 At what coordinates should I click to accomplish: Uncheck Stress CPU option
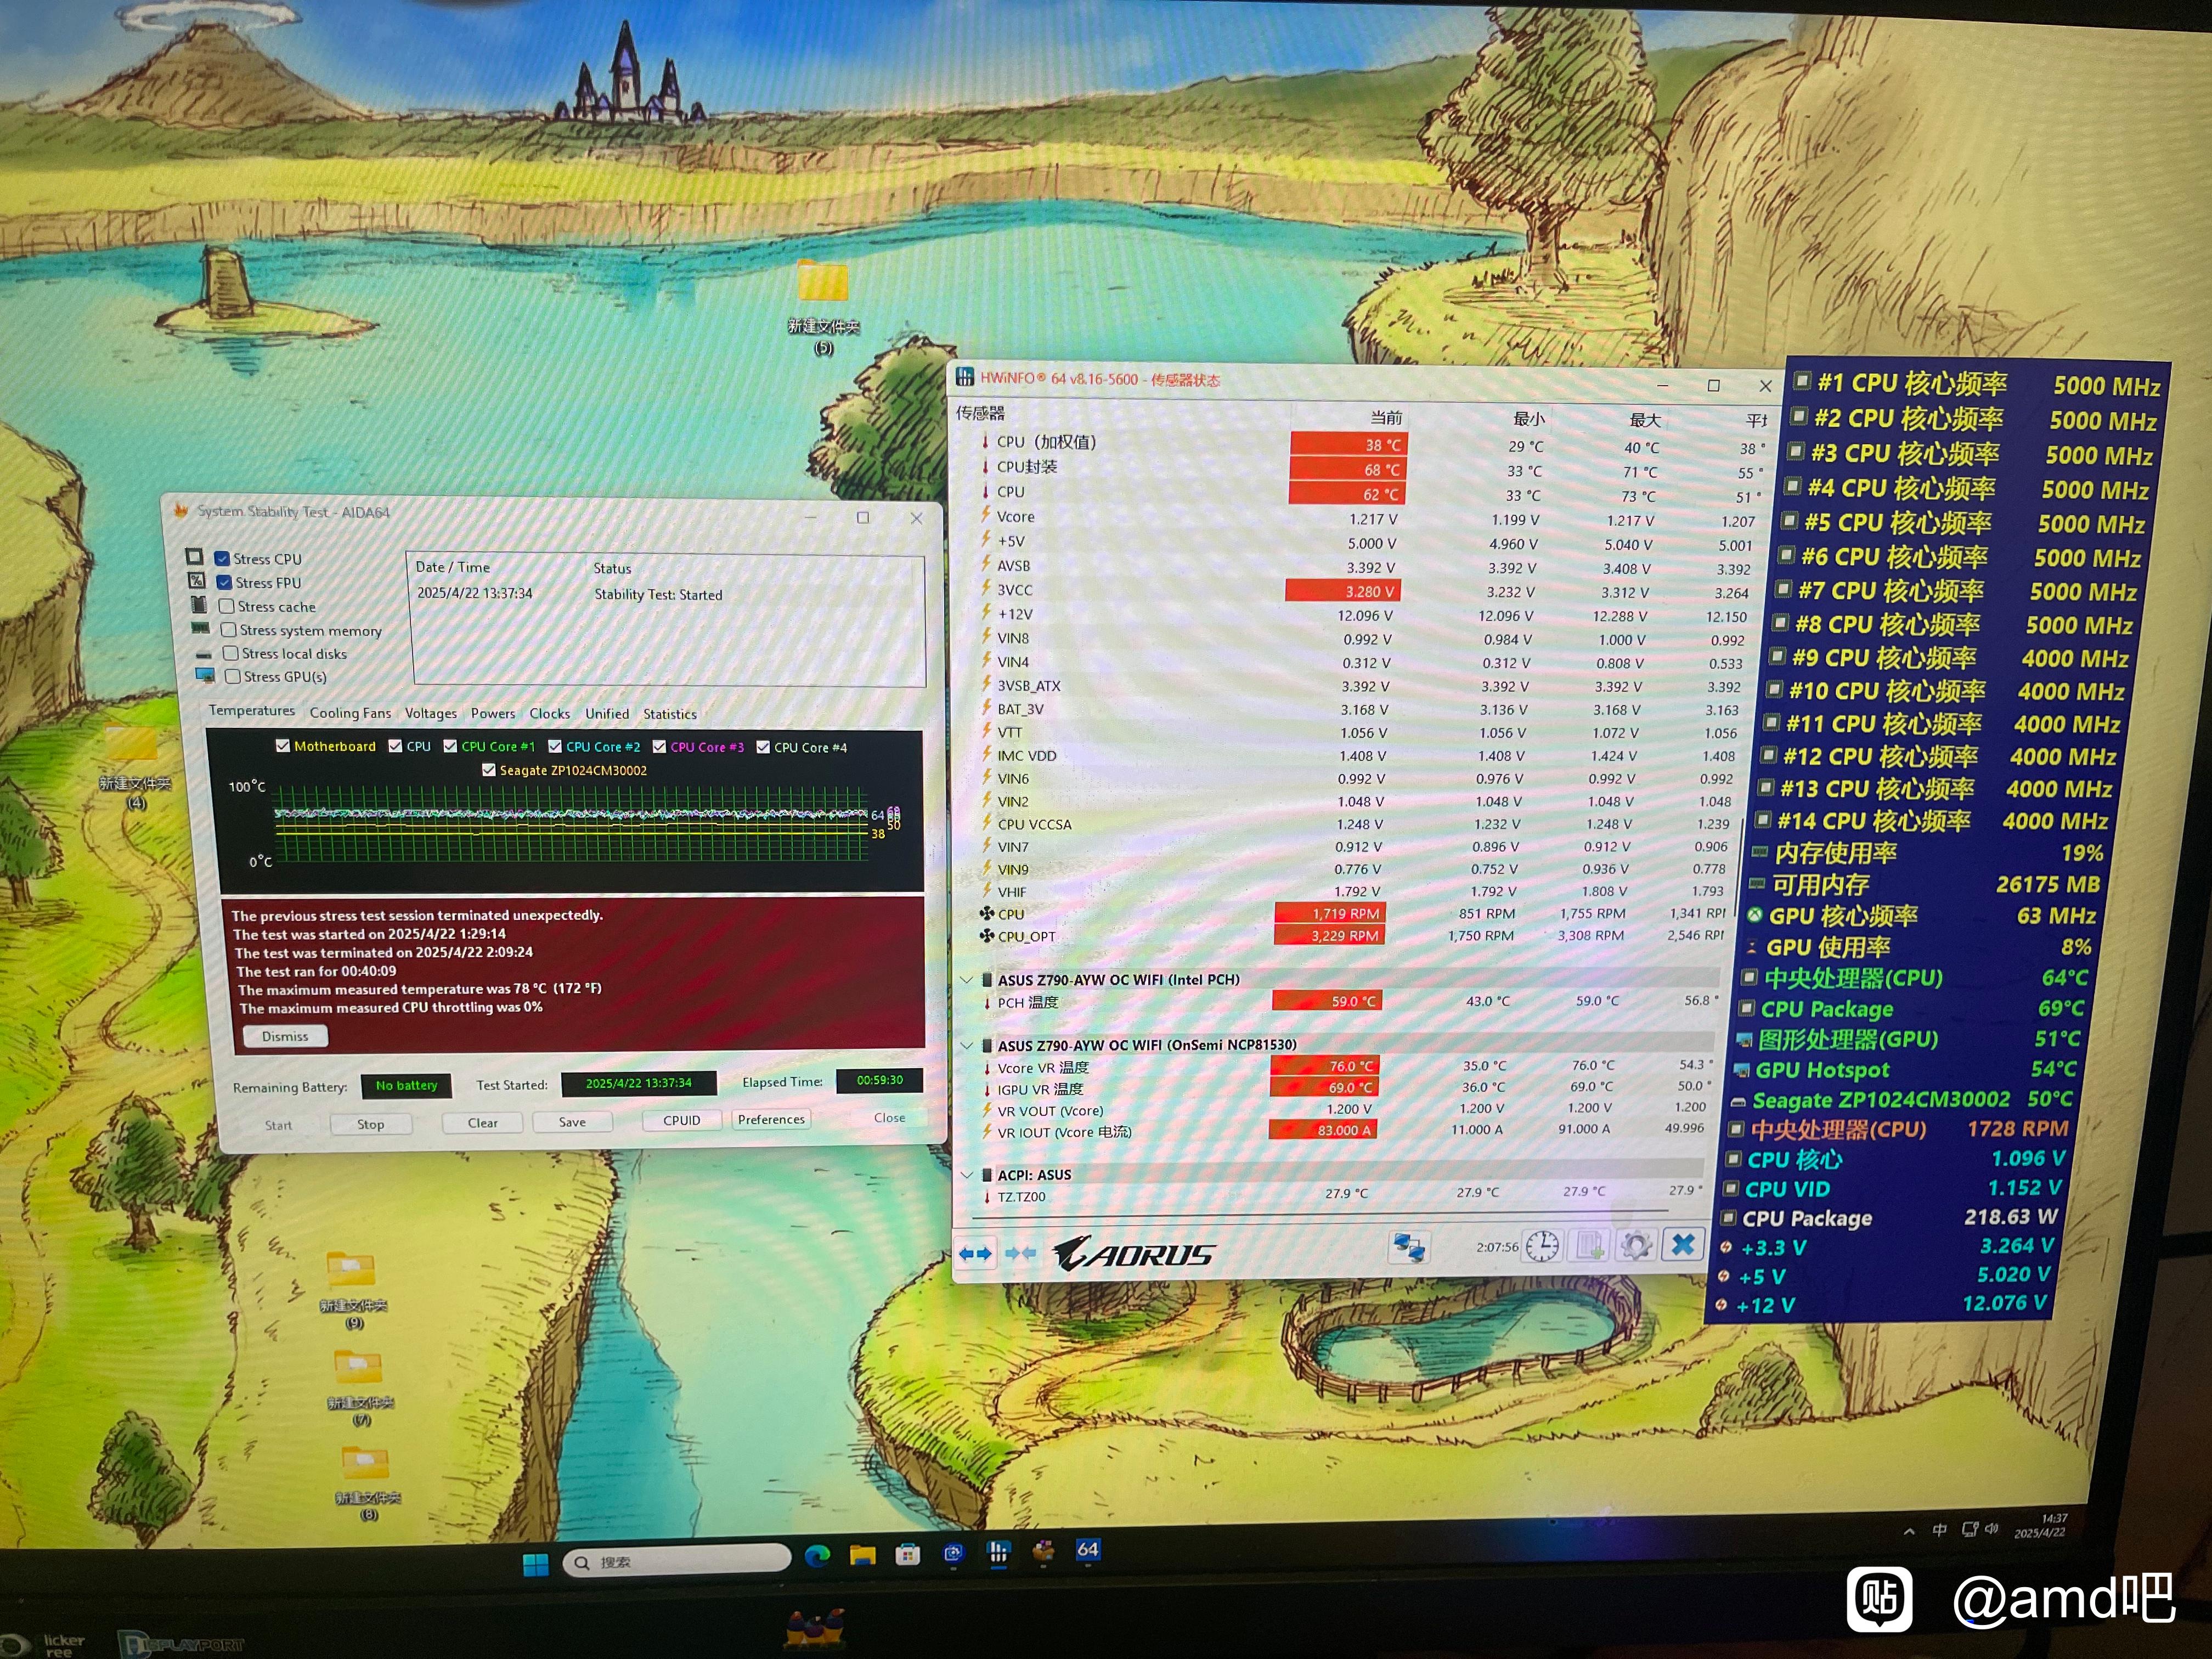(222, 558)
